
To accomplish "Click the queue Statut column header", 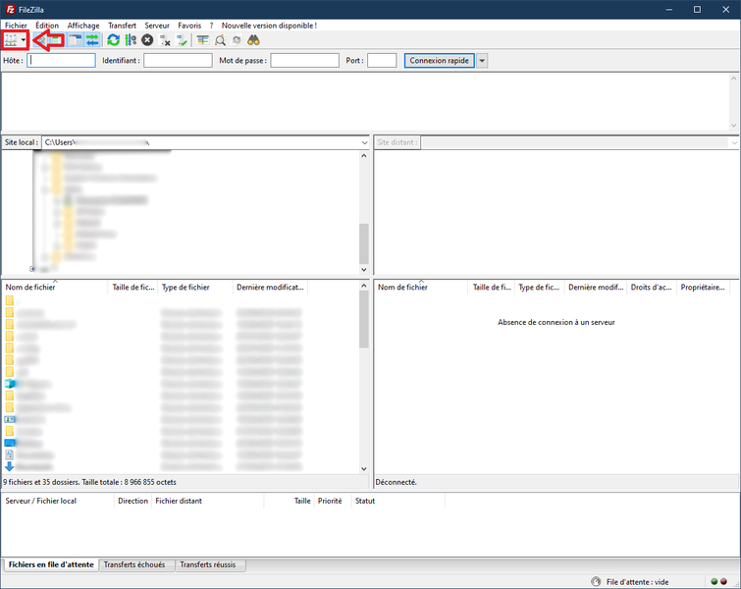I will [397, 501].
